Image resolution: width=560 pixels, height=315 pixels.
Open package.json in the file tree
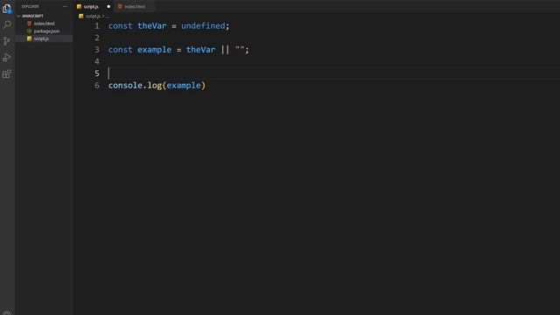tap(46, 31)
